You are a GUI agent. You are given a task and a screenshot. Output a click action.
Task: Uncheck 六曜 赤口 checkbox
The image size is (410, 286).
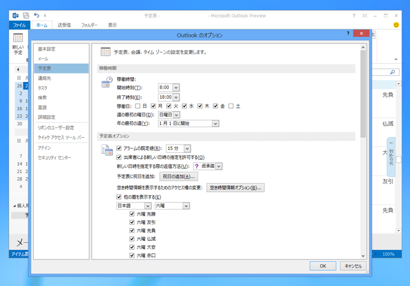click(x=132, y=255)
